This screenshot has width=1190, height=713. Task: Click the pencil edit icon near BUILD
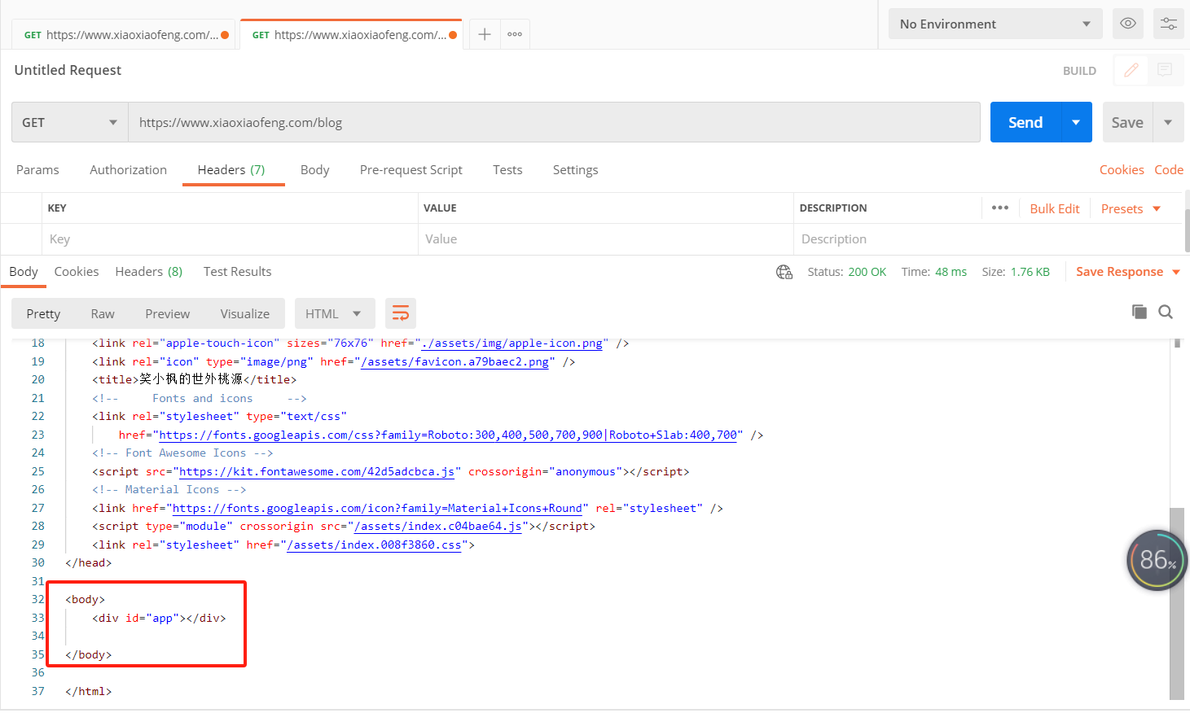coord(1131,70)
